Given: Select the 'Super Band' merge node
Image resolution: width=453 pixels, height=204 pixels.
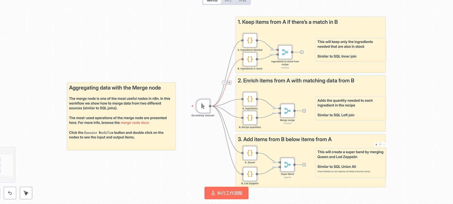Looking at the screenshot, I should pyautogui.click(x=287, y=165).
